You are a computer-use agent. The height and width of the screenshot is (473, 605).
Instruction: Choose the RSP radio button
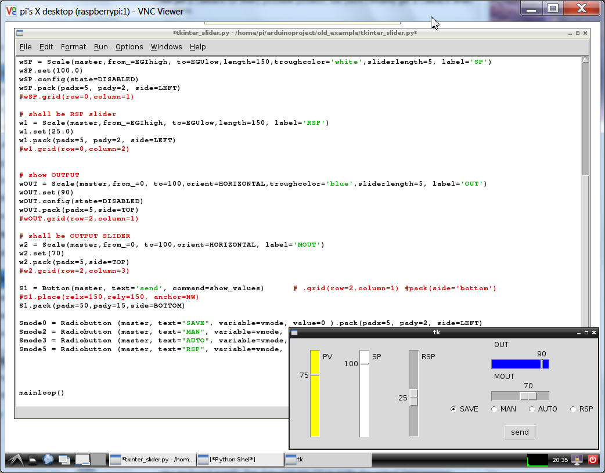click(573, 409)
